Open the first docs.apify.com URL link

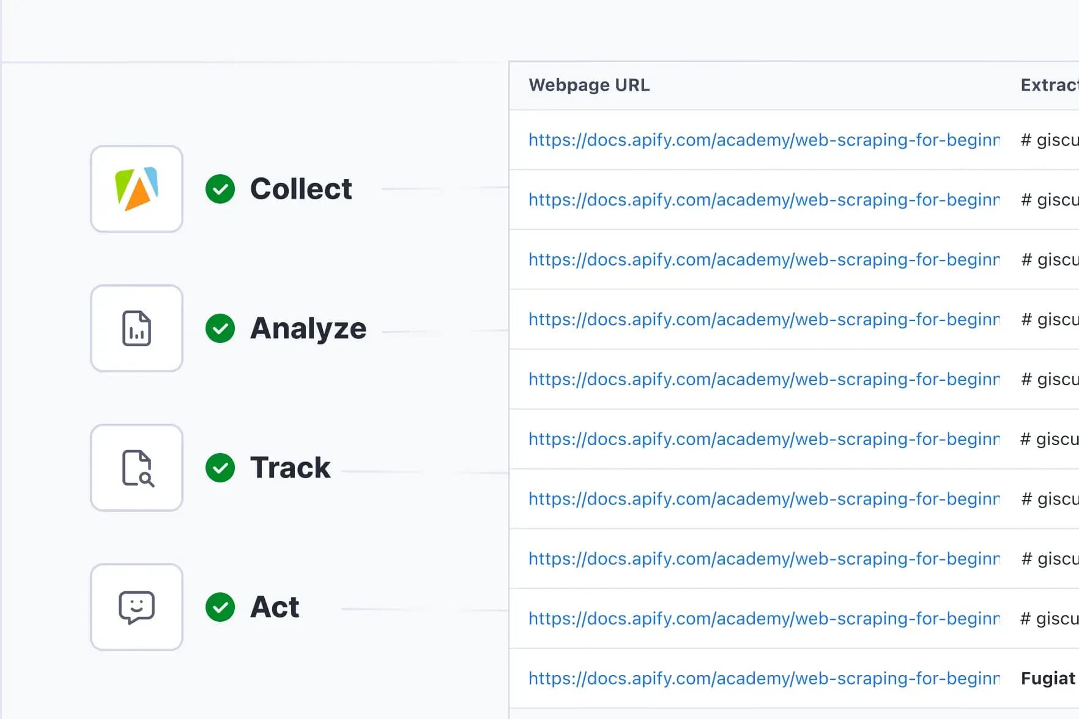click(x=764, y=140)
